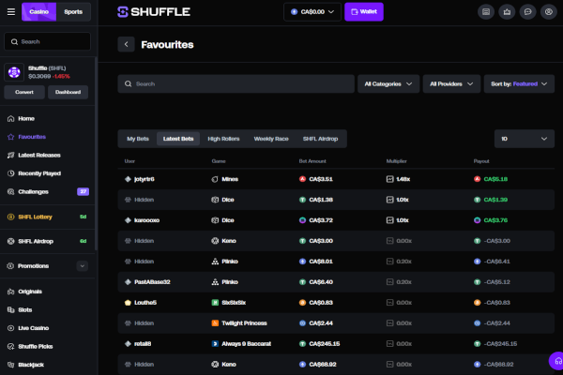Open the rewards crown icon in header

tap(507, 12)
